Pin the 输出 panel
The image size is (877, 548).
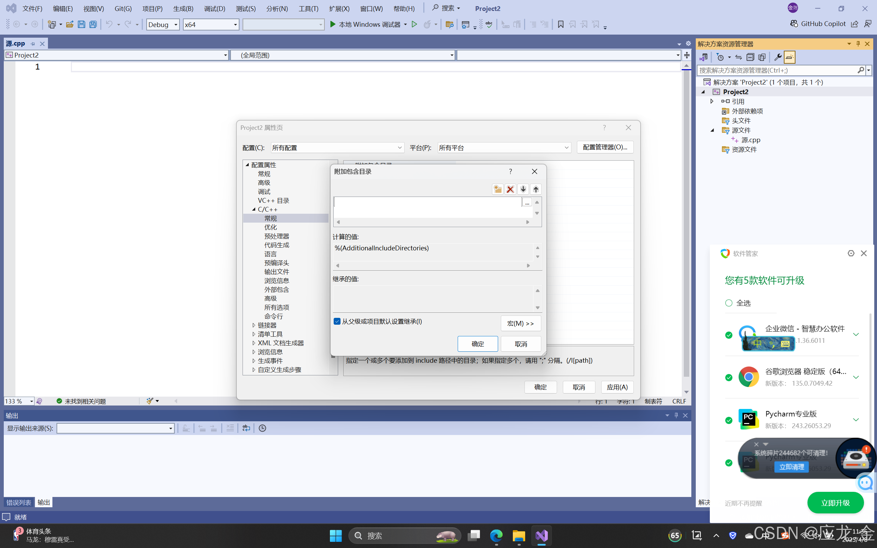click(676, 415)
